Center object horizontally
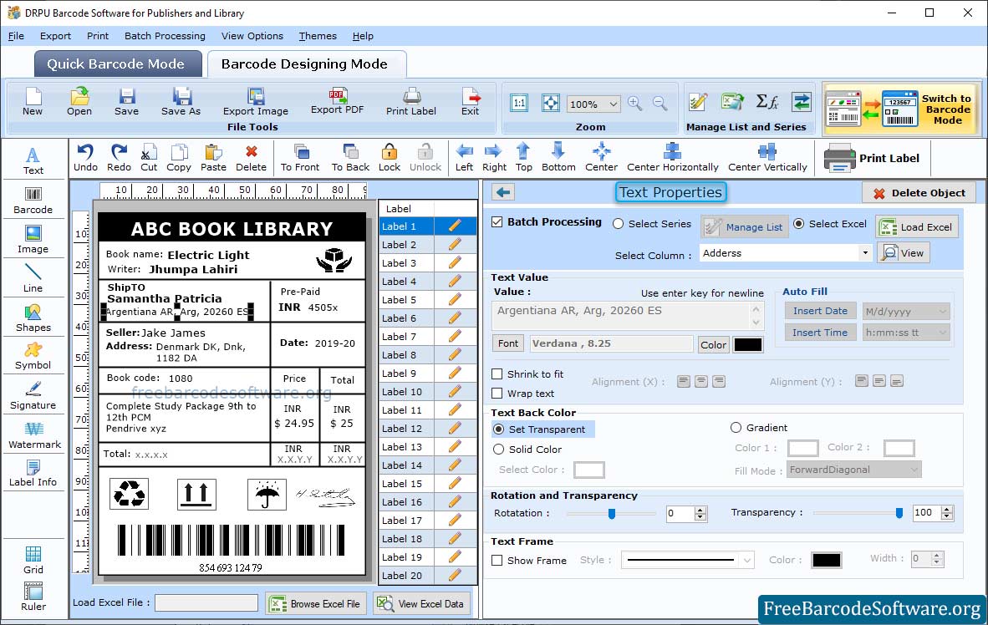This screenshot has width=988, height=625. (x=672, y=158)
